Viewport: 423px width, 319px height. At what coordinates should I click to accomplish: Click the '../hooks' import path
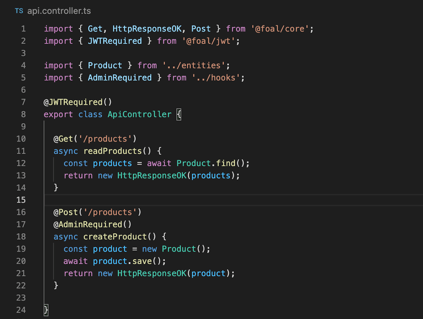pos(216,78)
